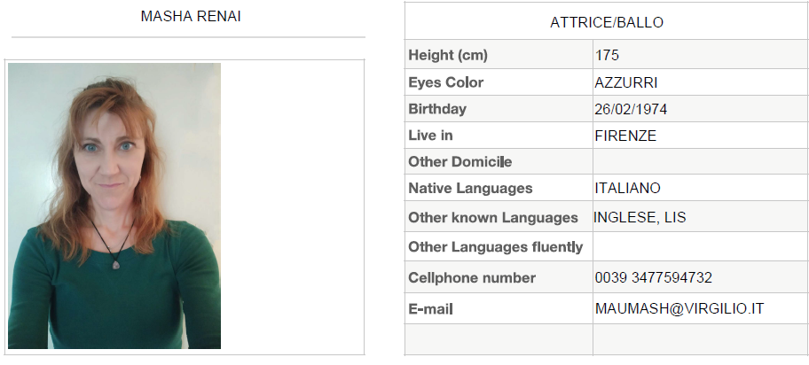The image size is (809, 365).
Task: Click the Height (cm) label
Action: pos(448,55)
